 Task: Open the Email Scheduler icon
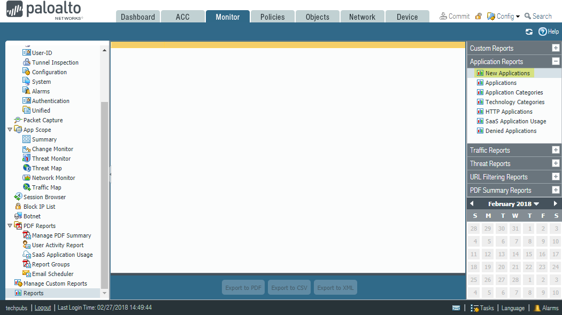tap(27, 274)
